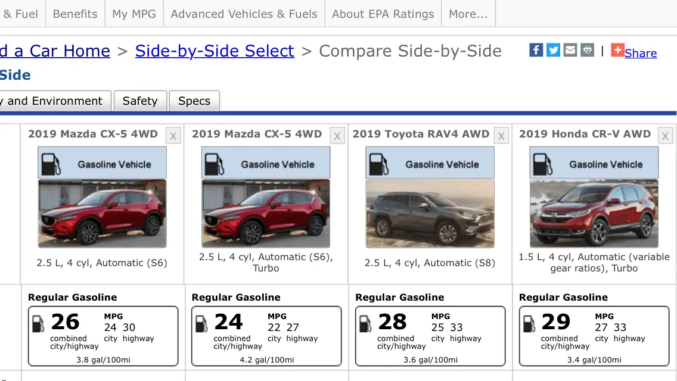Go back to Side-by-Side Select link

coord(215,51)
